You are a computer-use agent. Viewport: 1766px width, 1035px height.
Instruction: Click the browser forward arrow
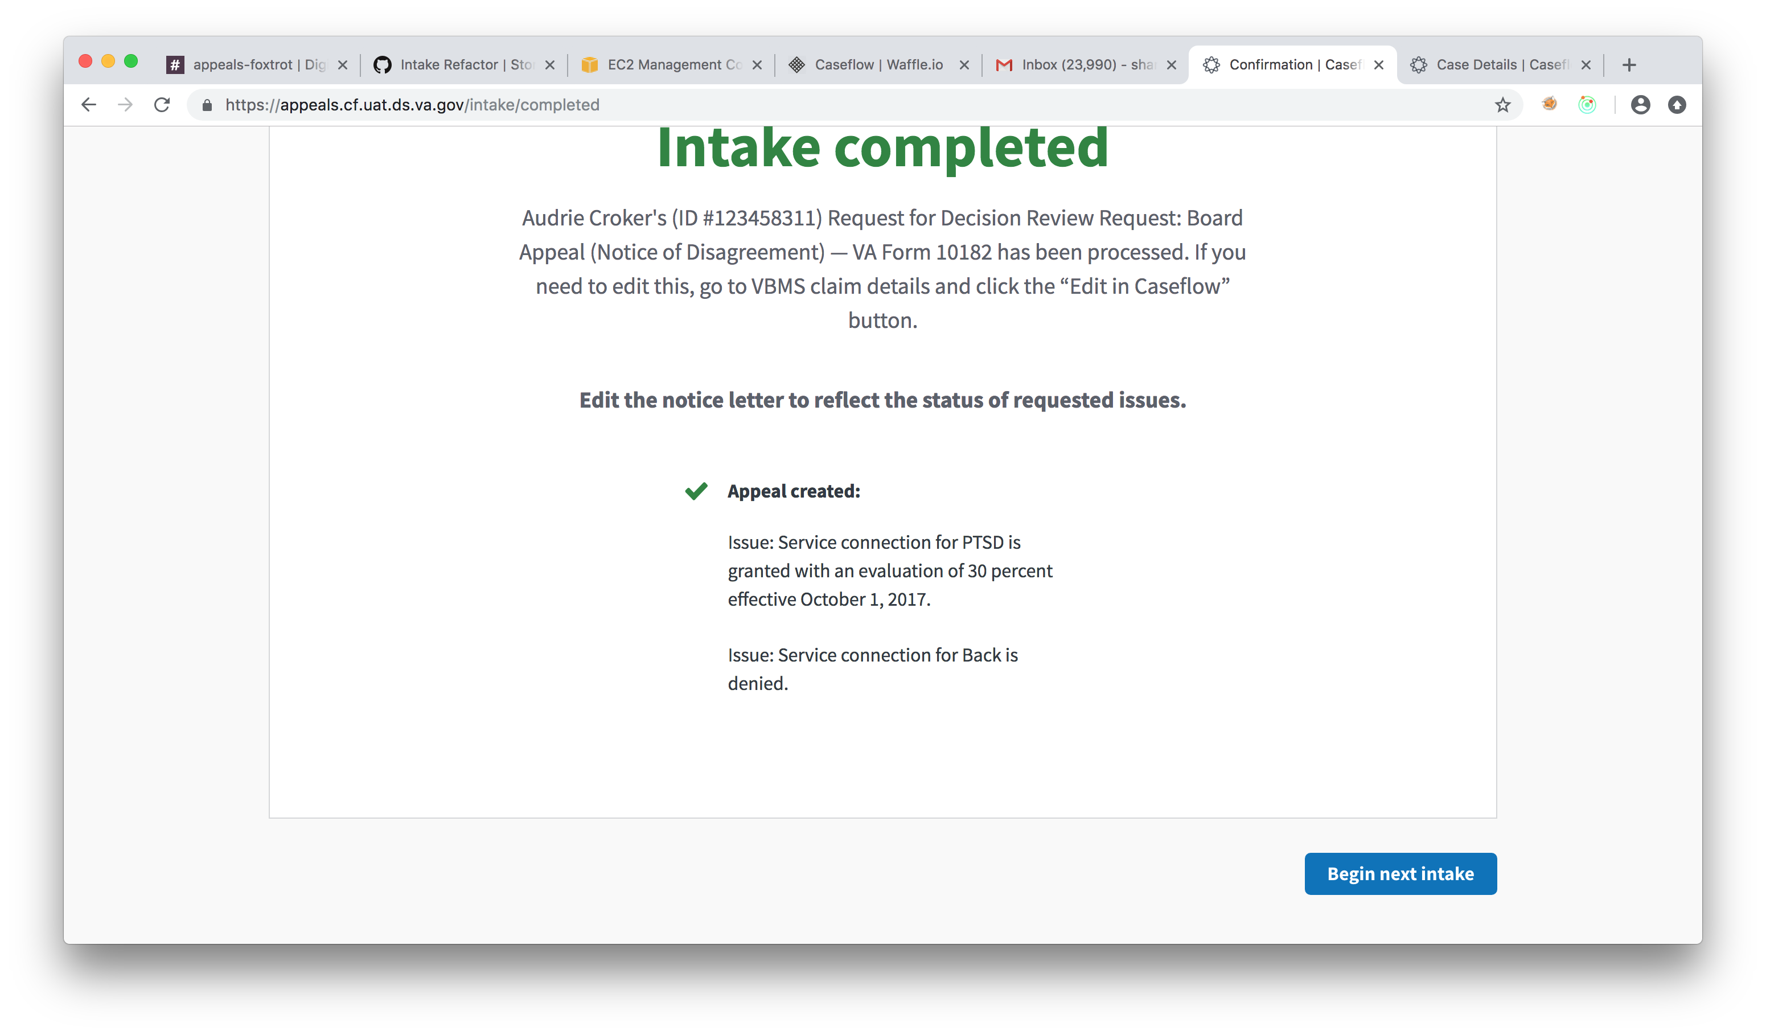click(125, 105)
